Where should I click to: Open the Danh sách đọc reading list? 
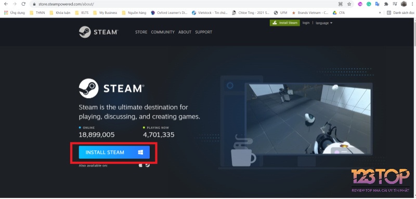400,12
